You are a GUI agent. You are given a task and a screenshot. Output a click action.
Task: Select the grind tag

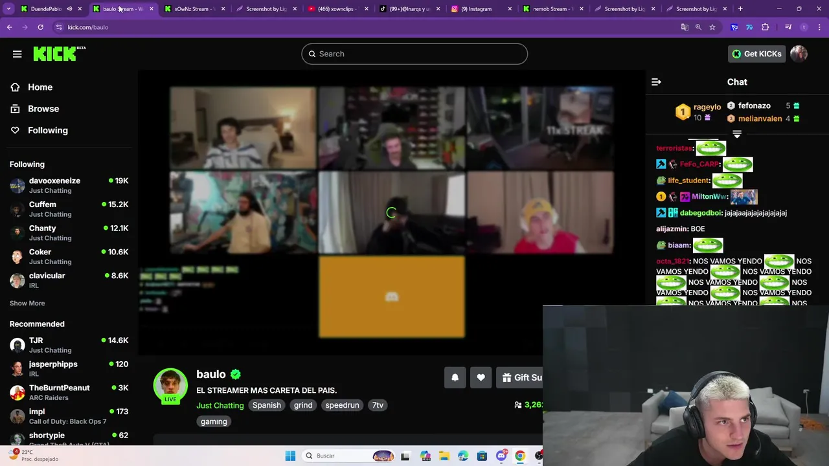pyautogui.click(x=303, y=405)
